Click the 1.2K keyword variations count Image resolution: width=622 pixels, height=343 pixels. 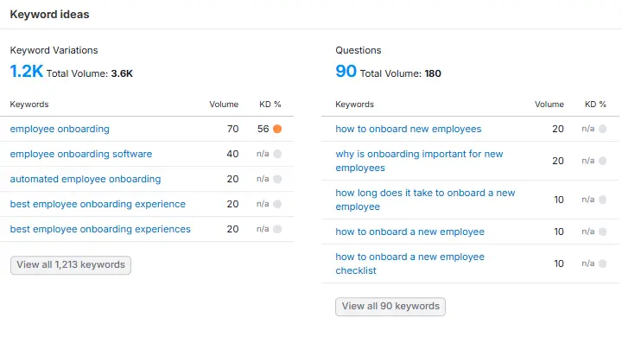(26, 72)
